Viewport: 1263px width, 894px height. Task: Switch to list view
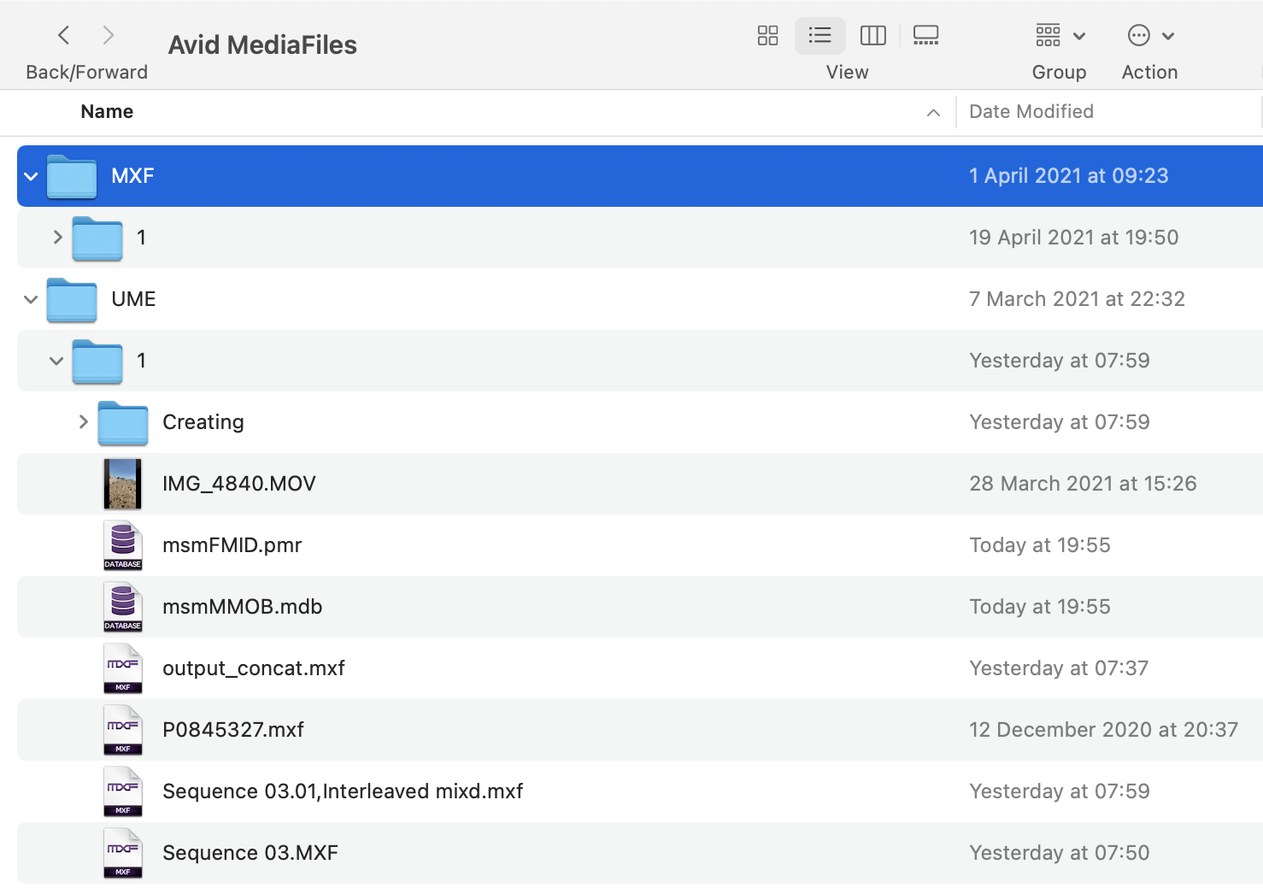819,35
